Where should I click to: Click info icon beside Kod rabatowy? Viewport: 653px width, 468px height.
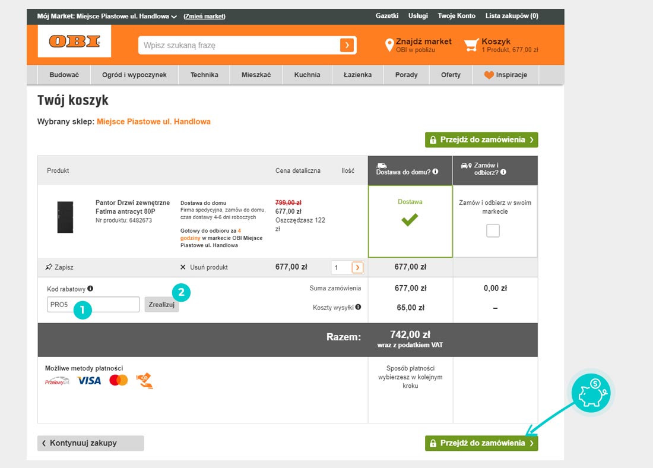[90, 289]
